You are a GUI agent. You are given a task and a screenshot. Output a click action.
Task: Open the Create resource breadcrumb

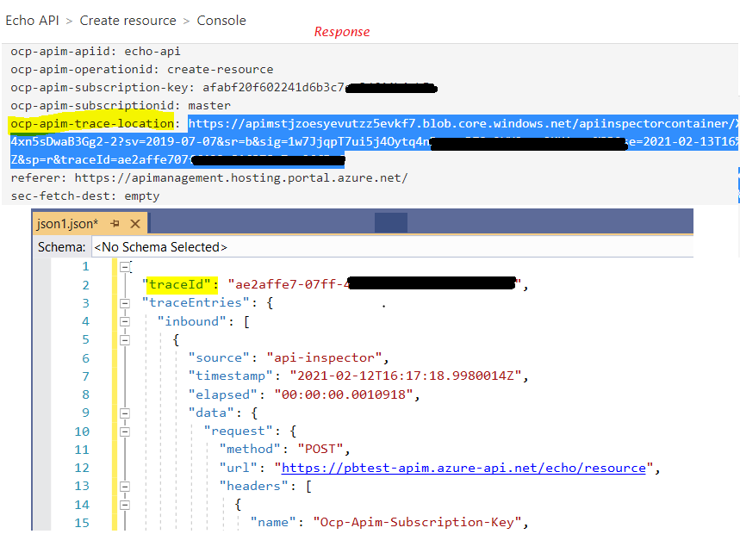coord(127,21)
